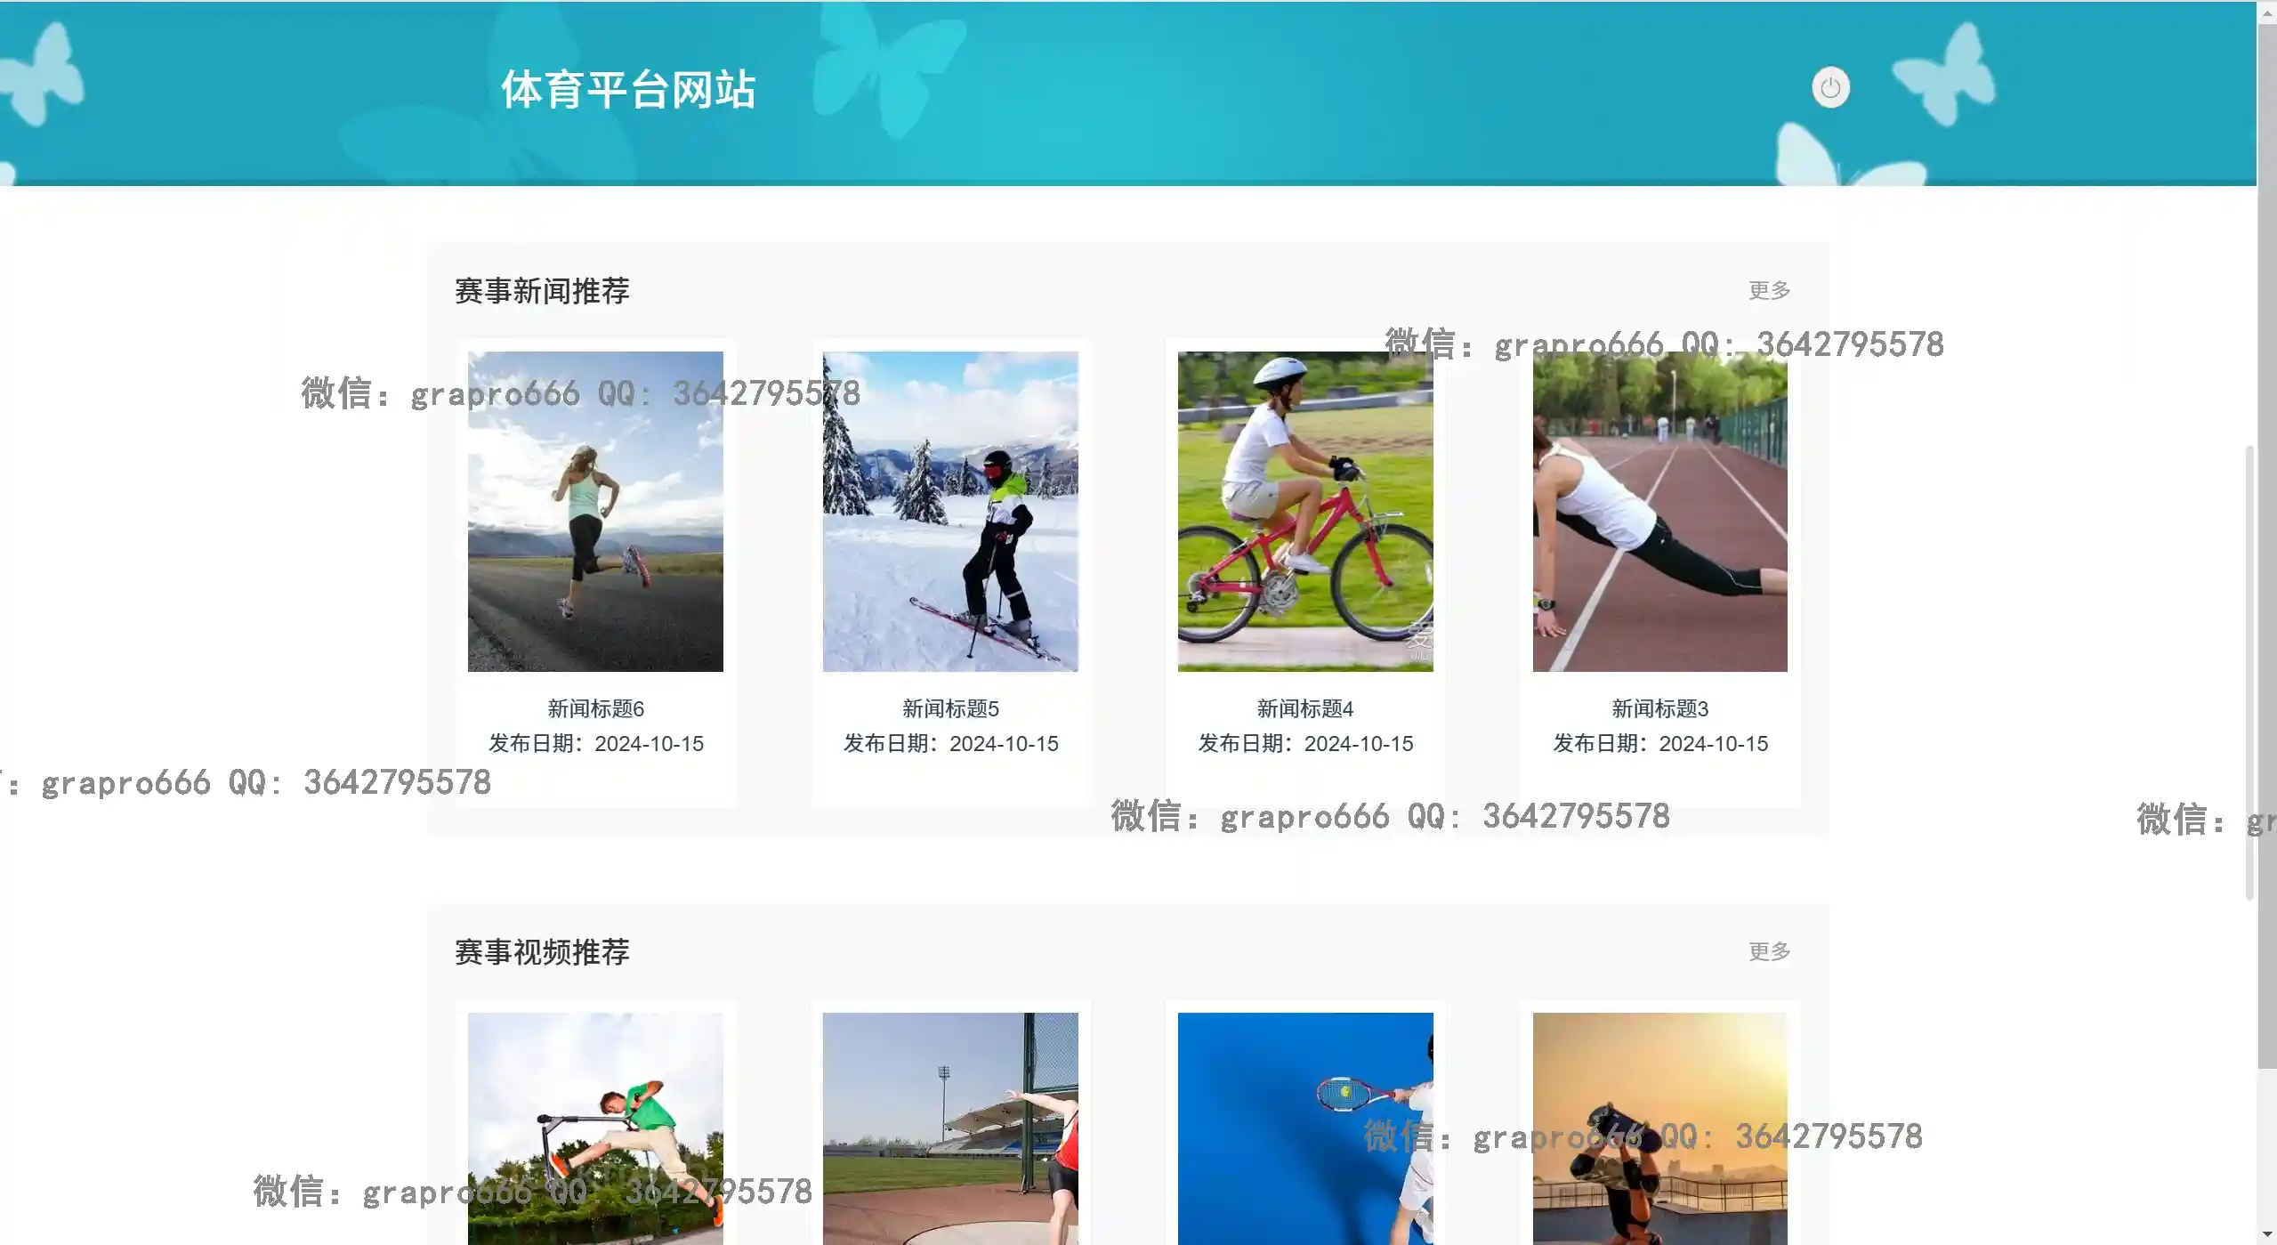Viewport: 2277px width, 1245px height.
Task: Open the tennis racket video thumbnail
Action: point(1304,1128)
